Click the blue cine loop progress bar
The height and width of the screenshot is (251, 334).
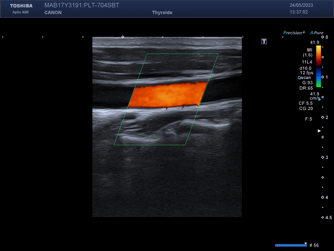pyautogui.click(x=291, y=245)
